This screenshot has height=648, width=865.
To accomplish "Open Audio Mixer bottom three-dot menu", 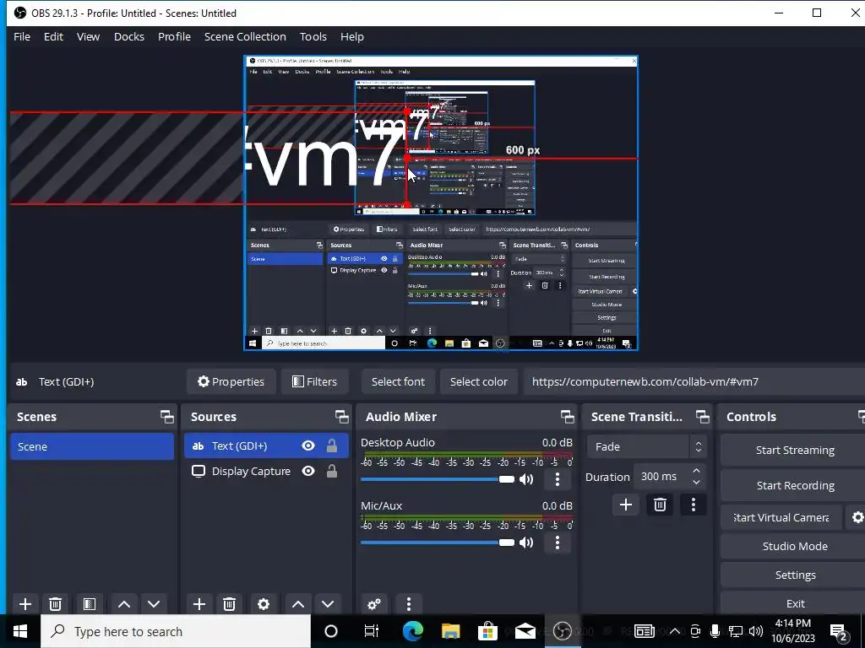I will (x=409, y=604).
